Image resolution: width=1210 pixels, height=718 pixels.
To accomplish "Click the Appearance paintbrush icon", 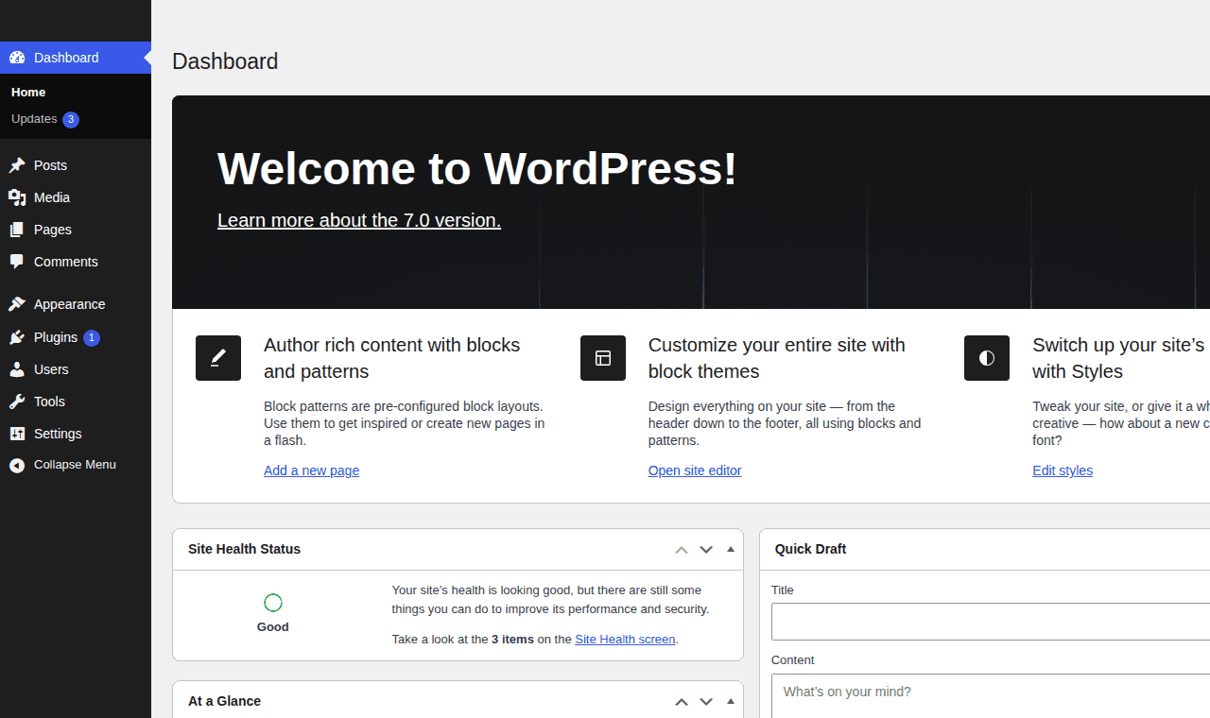I will [17, 304].
